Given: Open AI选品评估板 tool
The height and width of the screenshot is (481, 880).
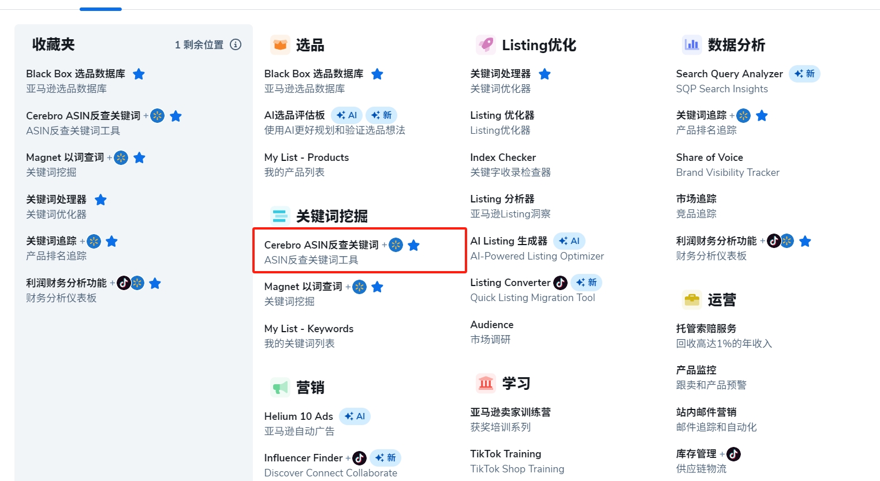Looking at the screenshot, I should click(x=294, y=115).
